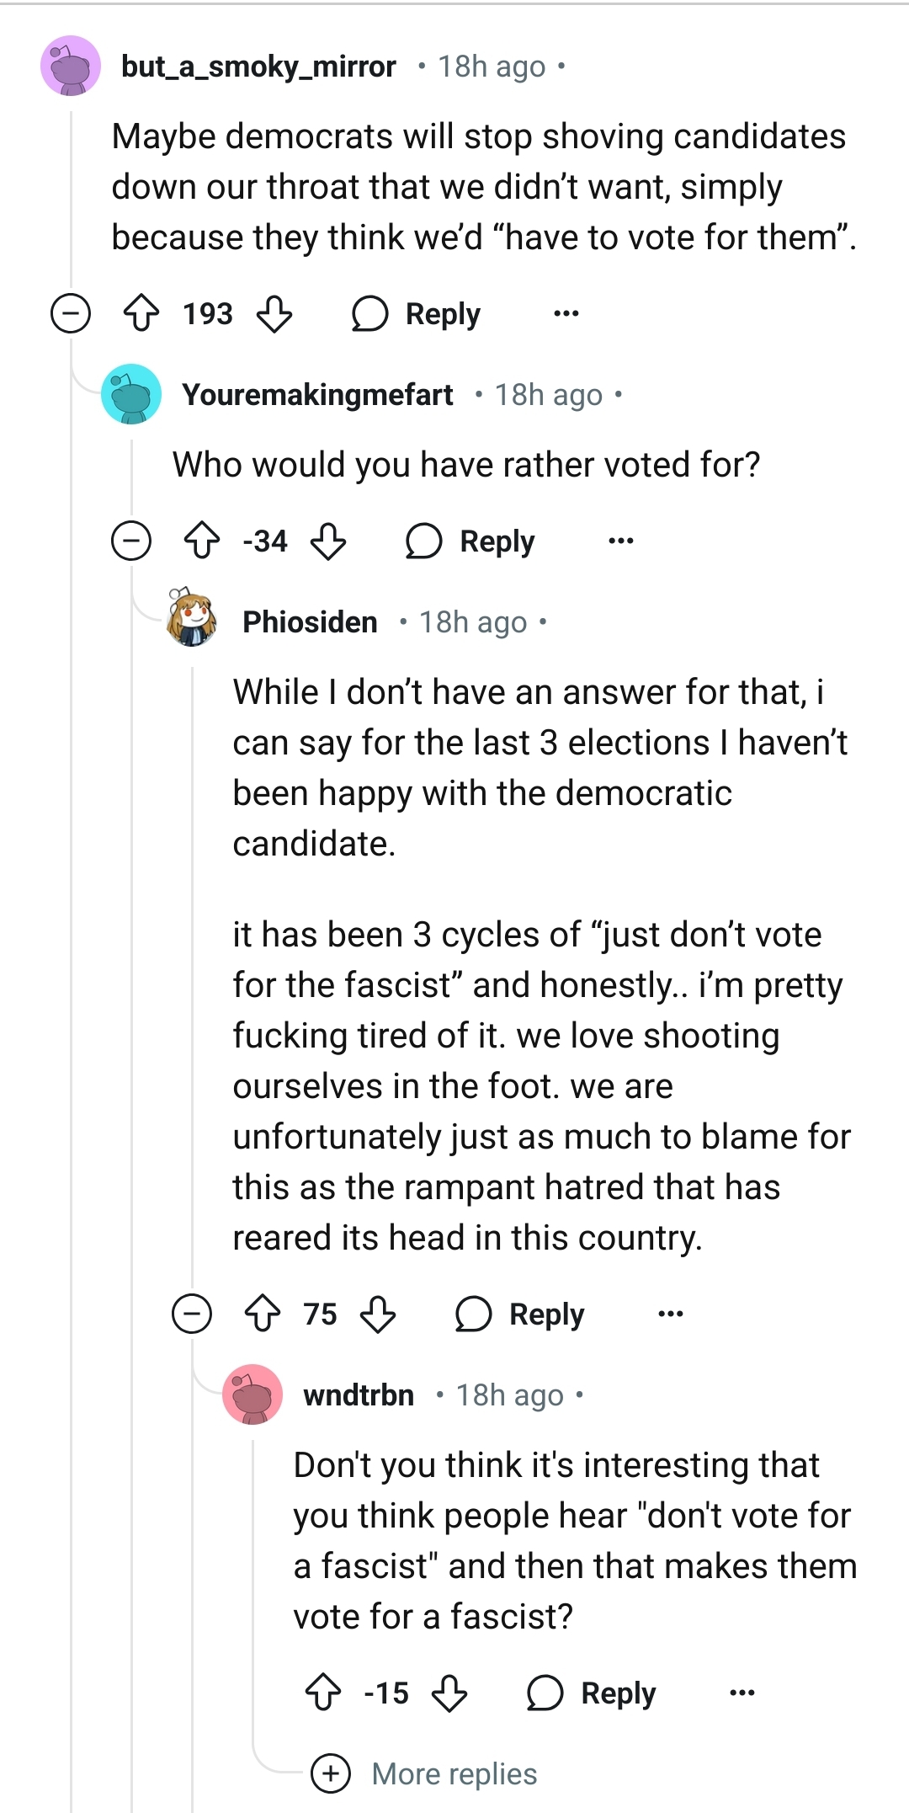The height and width of the screenshot is (1813, 909).
Task: Collapse Youremakingmefart's reply thread
Action: [x=131, y=541]
